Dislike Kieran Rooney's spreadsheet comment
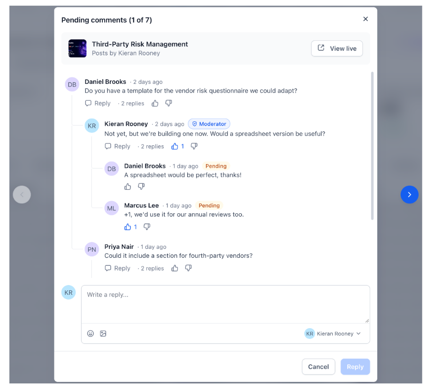The width and height of the screenshot is (427, 390). 194,146
